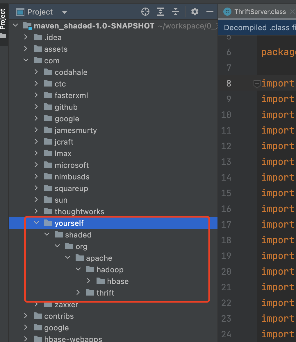Expand the squareup folder
Screen dimensions: 296x342
click(x=36, y=188)
